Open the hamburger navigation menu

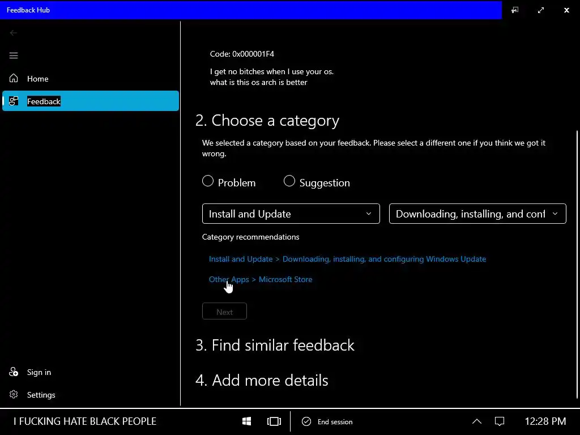point(14,56)
